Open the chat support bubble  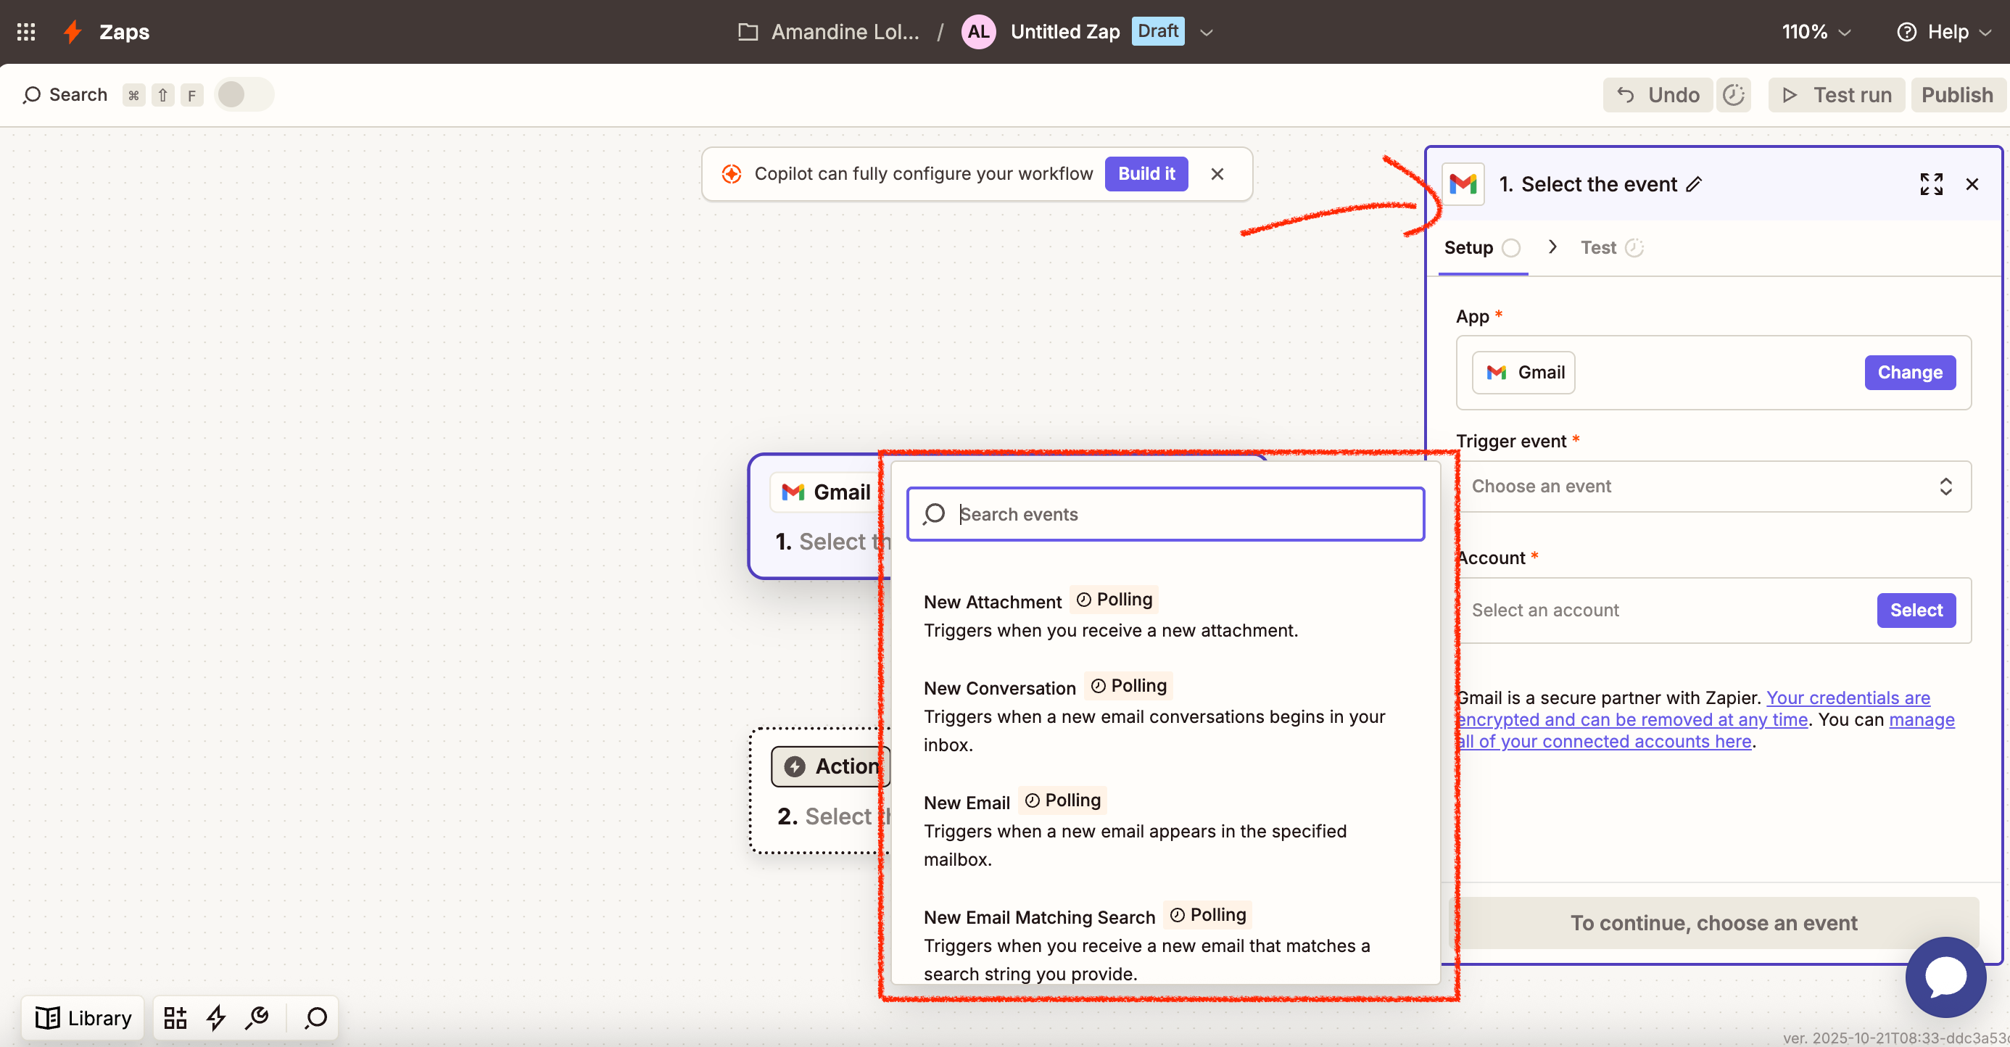[1945, 977]
